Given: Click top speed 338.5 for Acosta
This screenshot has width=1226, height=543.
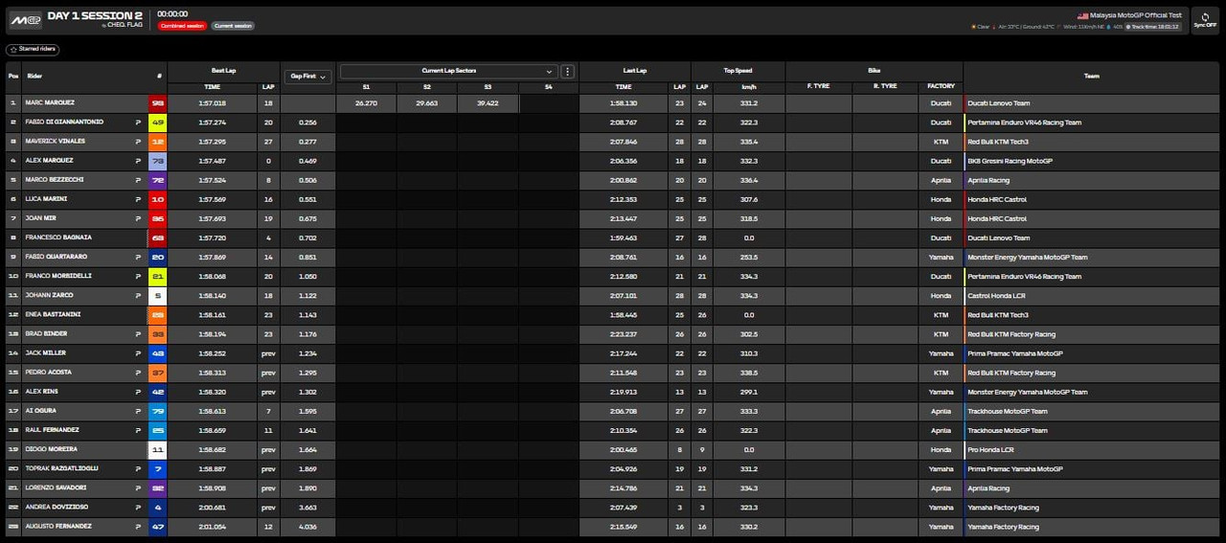Looking at the screenshot, I should tap(749, 373).
